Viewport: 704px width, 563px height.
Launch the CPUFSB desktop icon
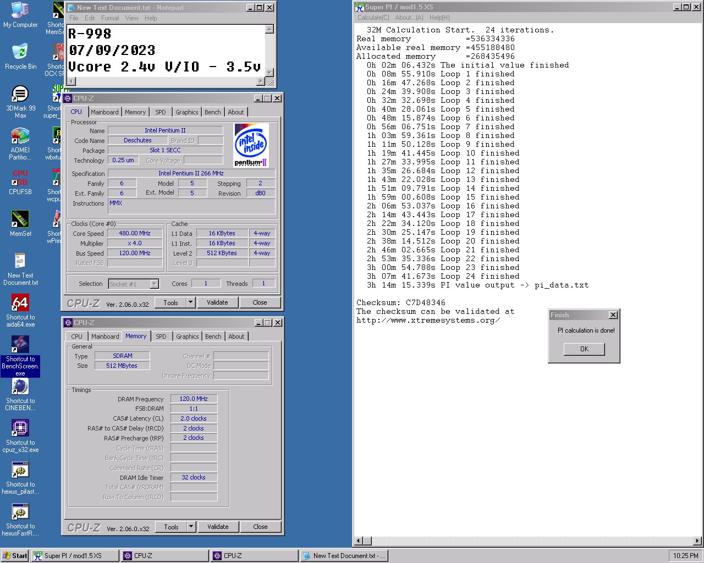20,182
